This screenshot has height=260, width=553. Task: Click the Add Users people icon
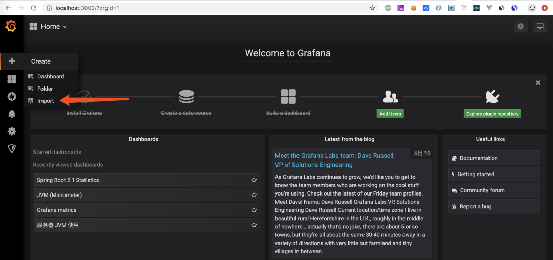click(x=390, y=97)
